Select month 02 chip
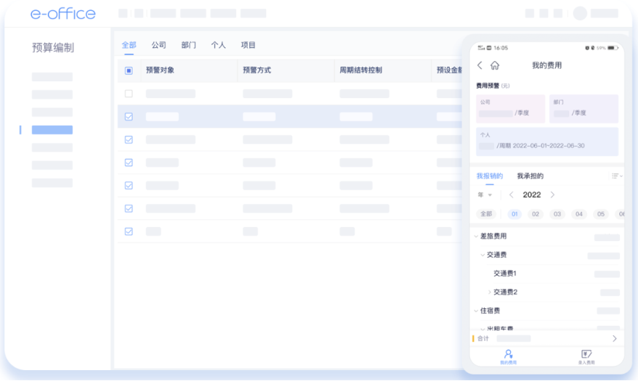The width and height of the screenshot is (638, 381). [x=536, y=214]
